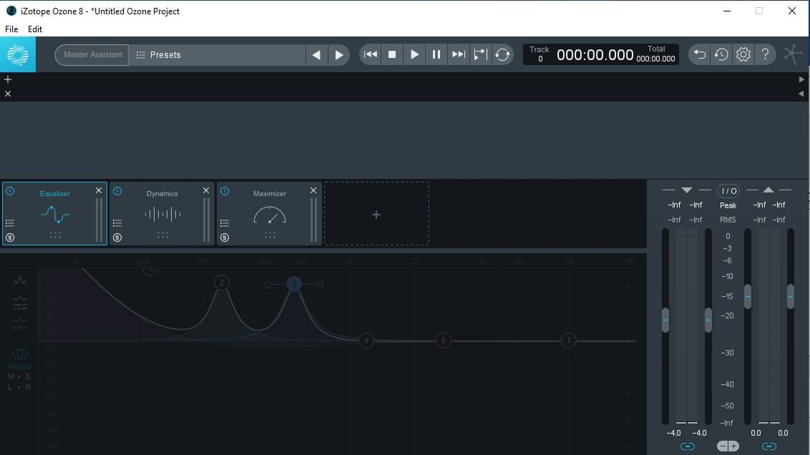Click the iZotope star logo icon
Image resolution: width=810 pixels, height=455 pixels.
pos(793,54)
